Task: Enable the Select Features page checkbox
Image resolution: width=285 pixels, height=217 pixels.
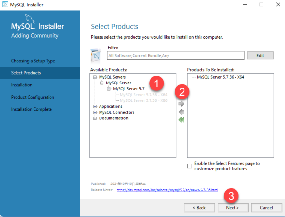Action: (x=189, y=166)
